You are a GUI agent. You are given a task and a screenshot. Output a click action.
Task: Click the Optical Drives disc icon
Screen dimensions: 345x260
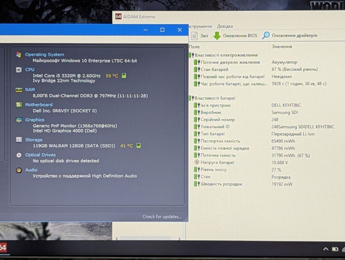[x=19, y=155]
